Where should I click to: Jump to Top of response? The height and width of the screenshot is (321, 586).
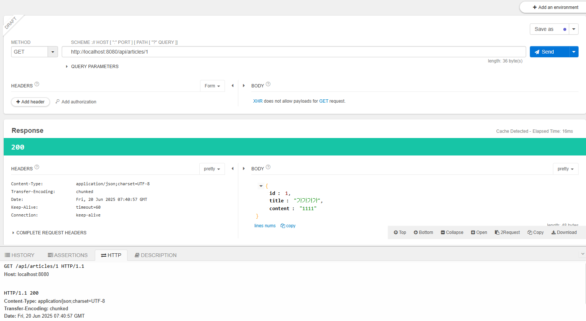(400, 232)
